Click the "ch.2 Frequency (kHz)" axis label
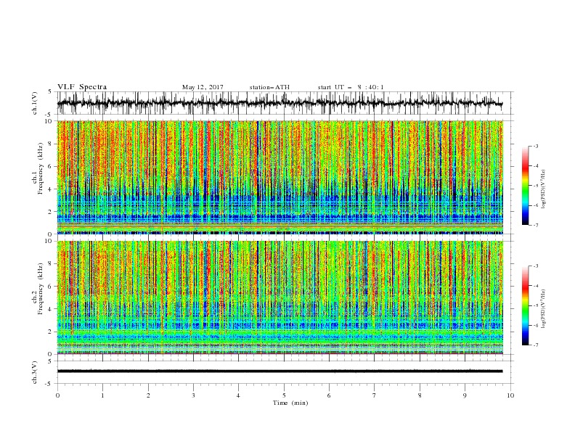 [38, 288]
